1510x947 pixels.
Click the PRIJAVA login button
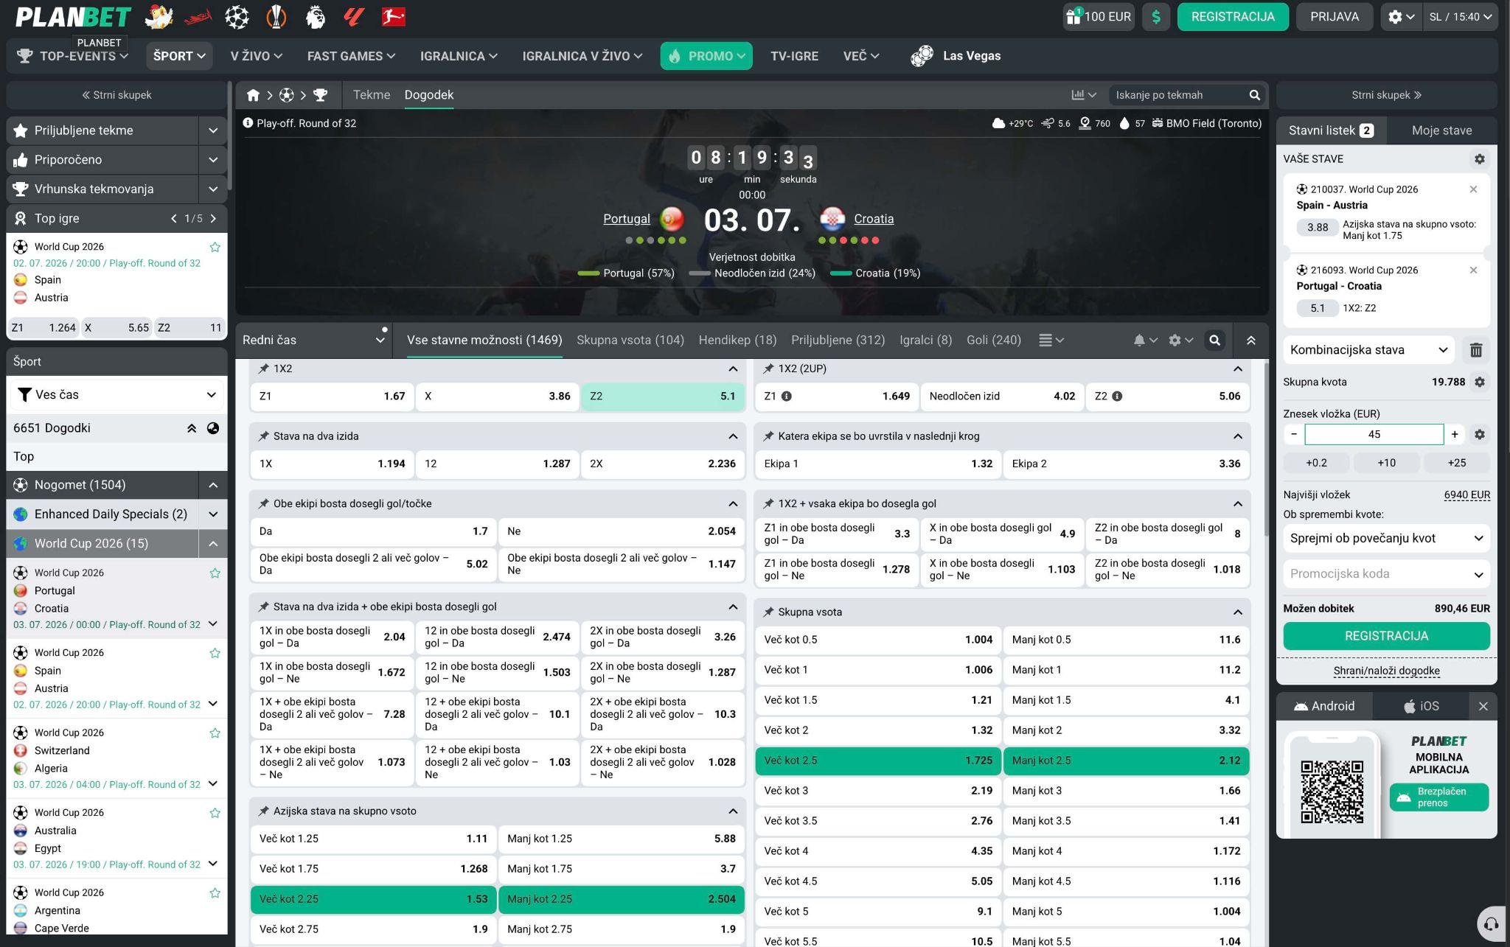pyautogui.click(x=1335, y=17)
